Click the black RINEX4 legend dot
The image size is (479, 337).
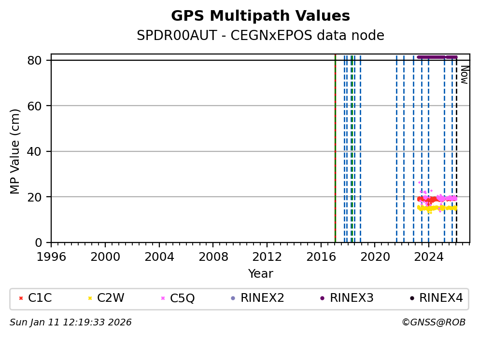point(411,298)
